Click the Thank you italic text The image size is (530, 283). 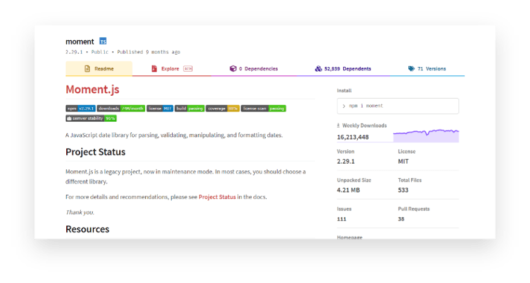coord(80,213)
